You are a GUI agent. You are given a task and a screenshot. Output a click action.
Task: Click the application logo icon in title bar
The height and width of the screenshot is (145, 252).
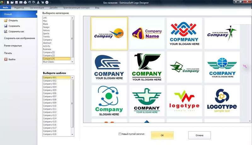click(2, 3)
